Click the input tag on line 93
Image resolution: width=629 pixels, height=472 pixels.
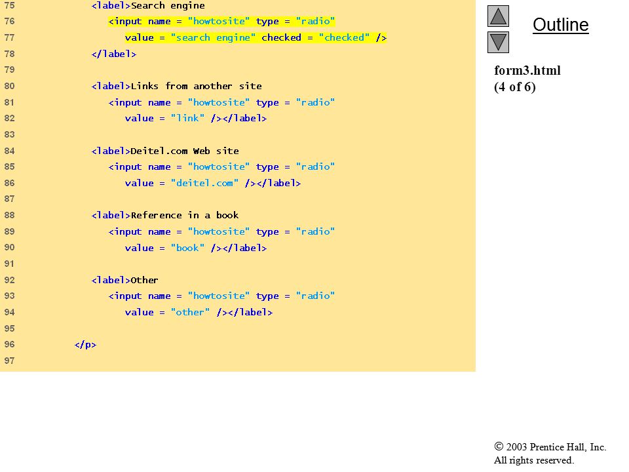click(221, 296)
